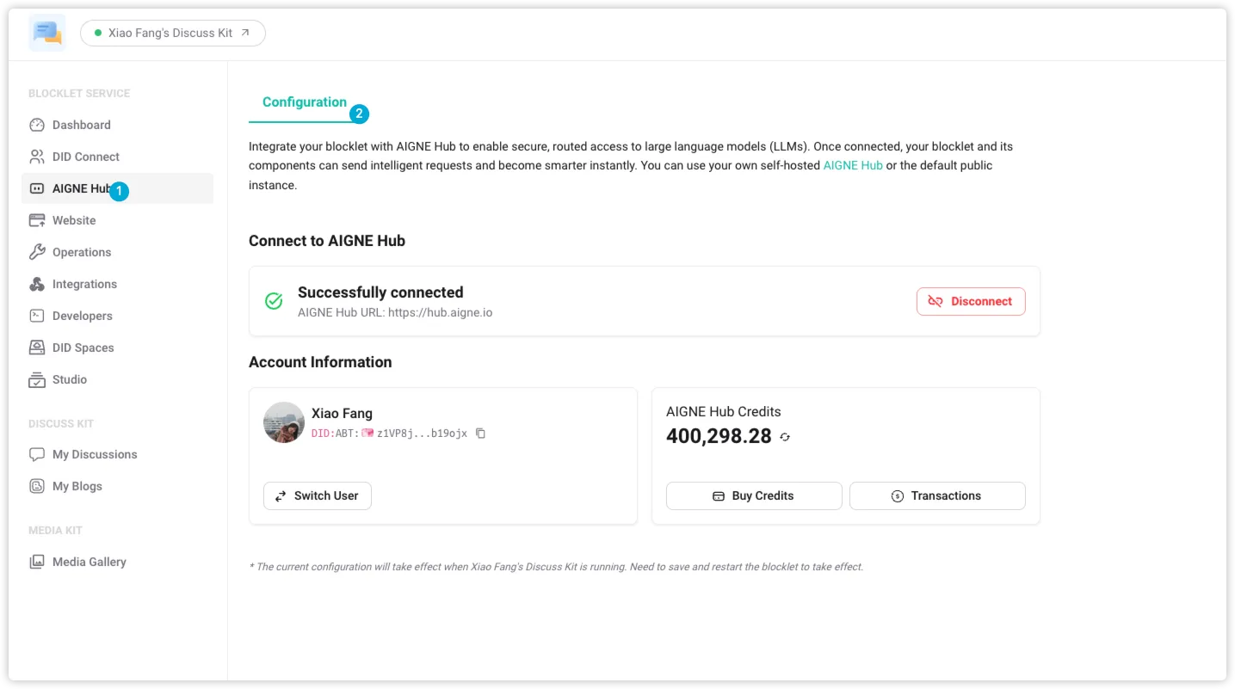Viewport: 1235px width, 689px height.
Task: Open the Developers section
Action: click(x=117, y=316)
